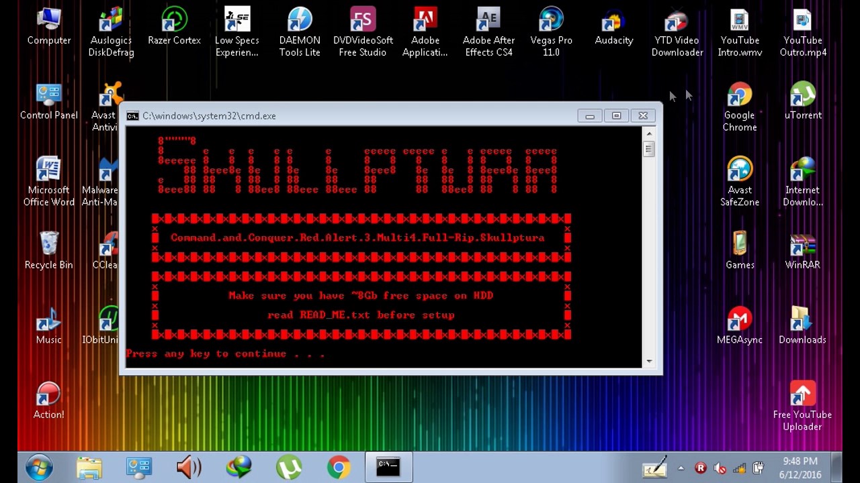Select Free YouTube Uploader icon

point(803,407)
